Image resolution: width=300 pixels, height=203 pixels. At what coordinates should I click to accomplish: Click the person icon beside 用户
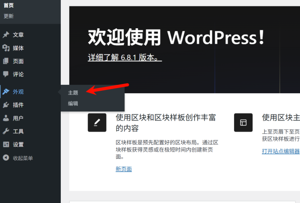click(x=6, y=118)
